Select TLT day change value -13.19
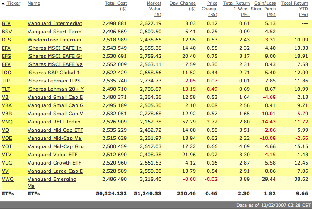Screen dimensions: 312x209 (x=188, y=89)
